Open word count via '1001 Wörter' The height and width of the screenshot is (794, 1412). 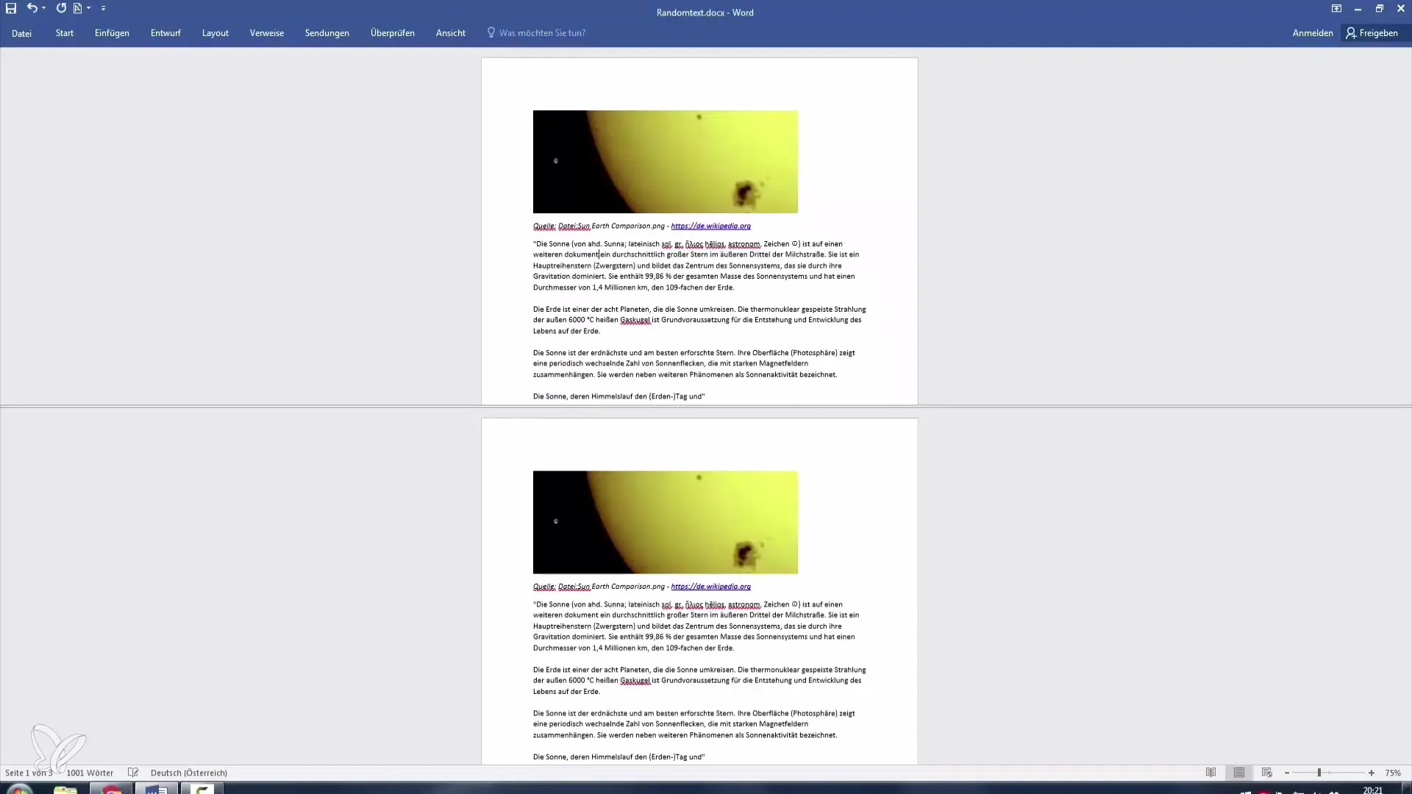[x=90, y=773]
